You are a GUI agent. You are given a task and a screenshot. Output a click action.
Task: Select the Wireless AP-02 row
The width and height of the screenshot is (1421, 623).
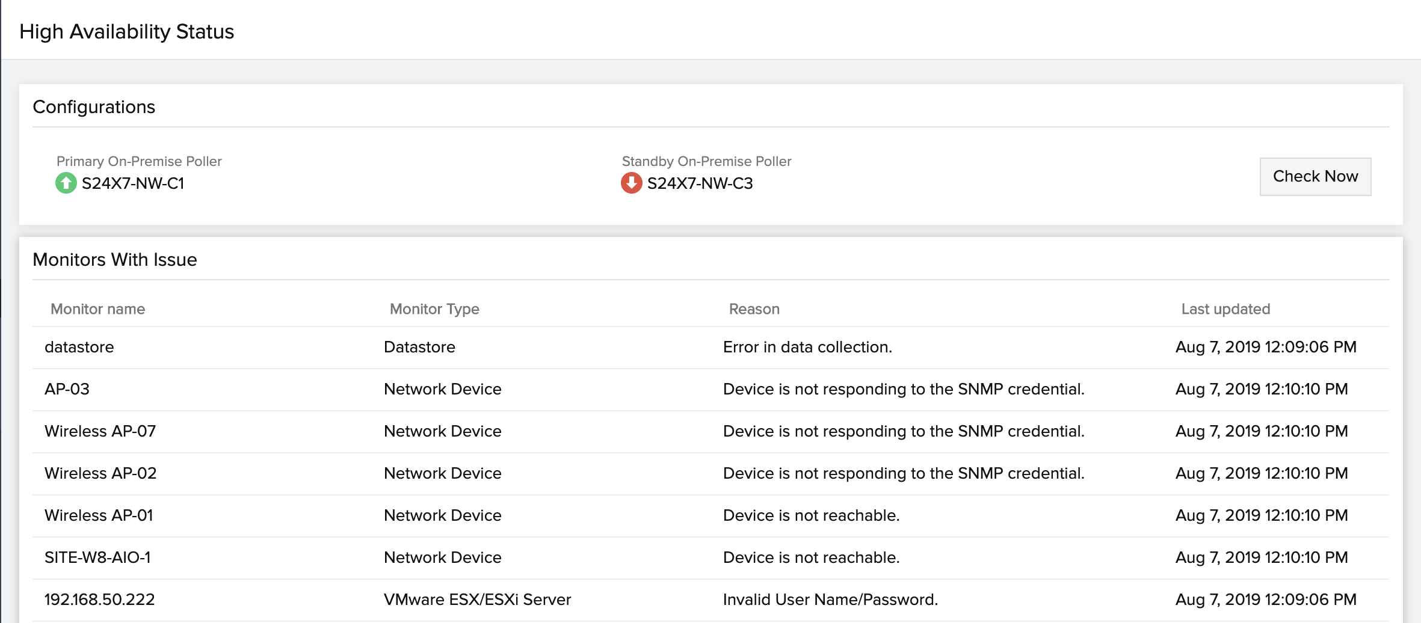coord(99,473)
